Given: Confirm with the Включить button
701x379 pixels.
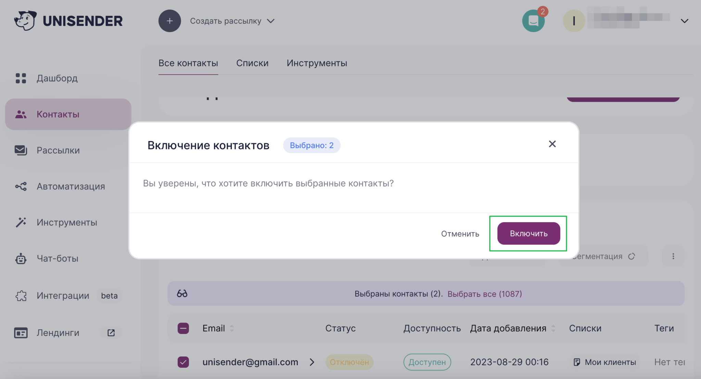Looking at the screenshot, I should (528, 233).
